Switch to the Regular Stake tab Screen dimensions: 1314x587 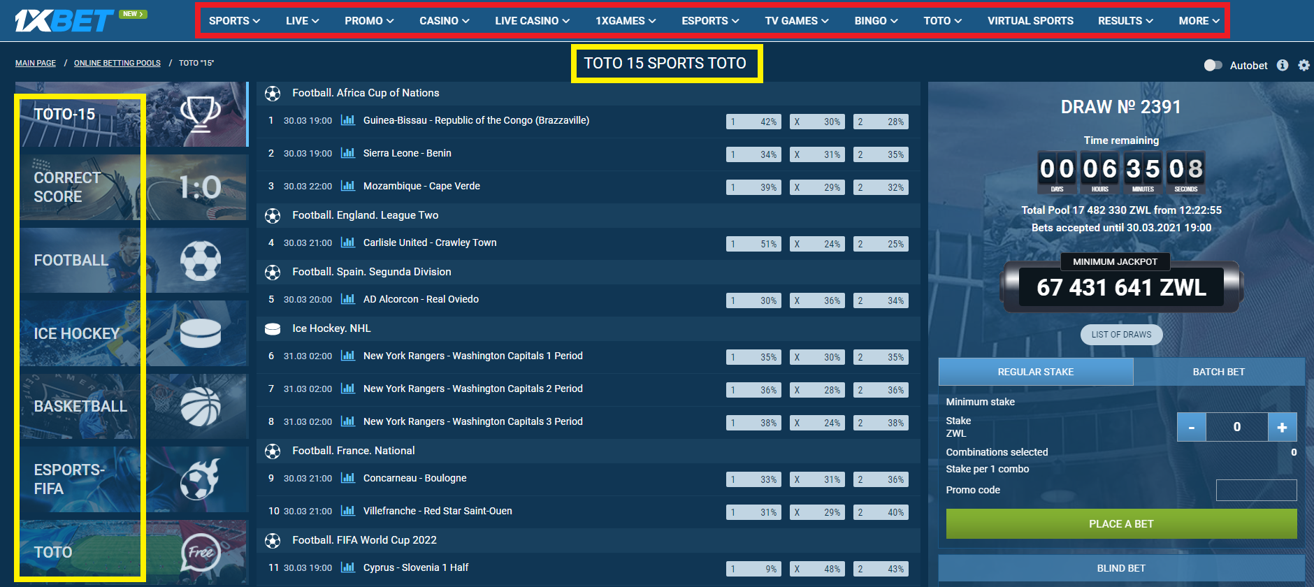[x=1036, y=372]
